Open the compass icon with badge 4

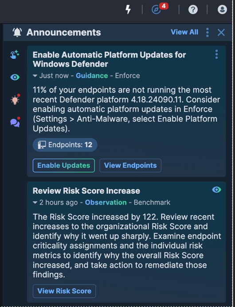[x=157, y=9]
